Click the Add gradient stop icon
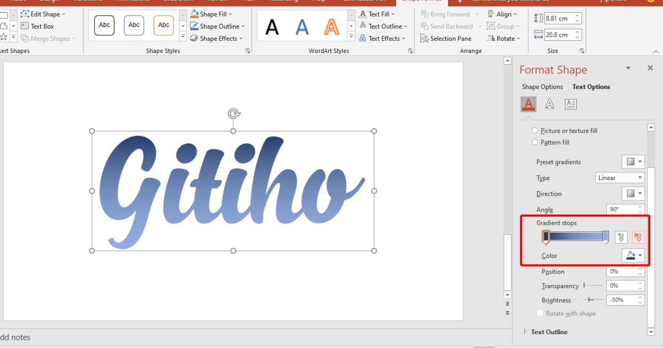Image resolution: width=663 pixels, height=348 pixels. tap(620, 237)
